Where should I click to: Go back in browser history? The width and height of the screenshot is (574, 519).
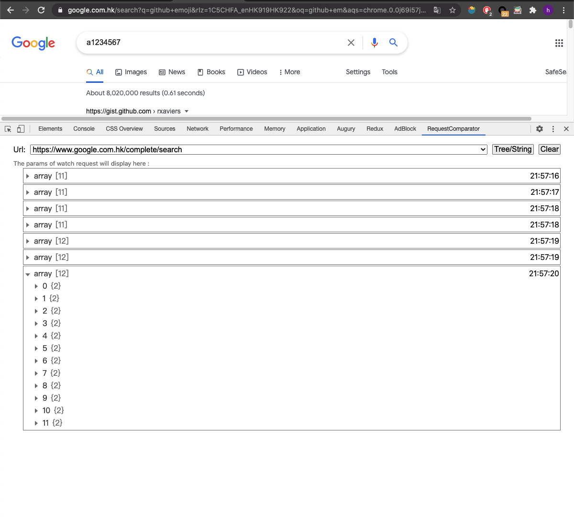click(11, 10)
